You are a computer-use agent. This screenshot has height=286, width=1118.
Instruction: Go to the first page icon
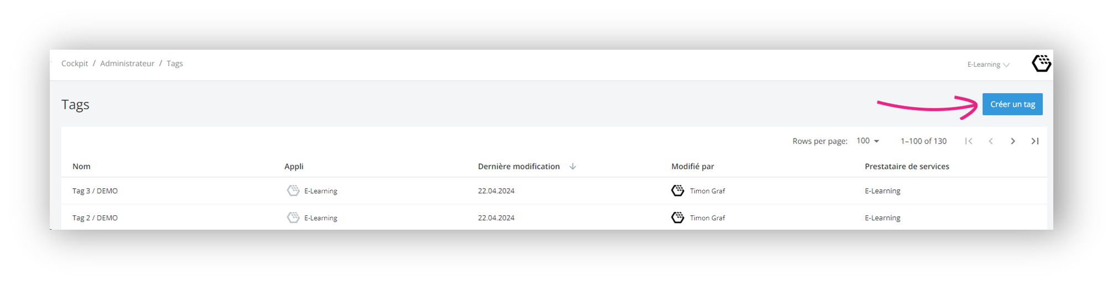[969, 141]
